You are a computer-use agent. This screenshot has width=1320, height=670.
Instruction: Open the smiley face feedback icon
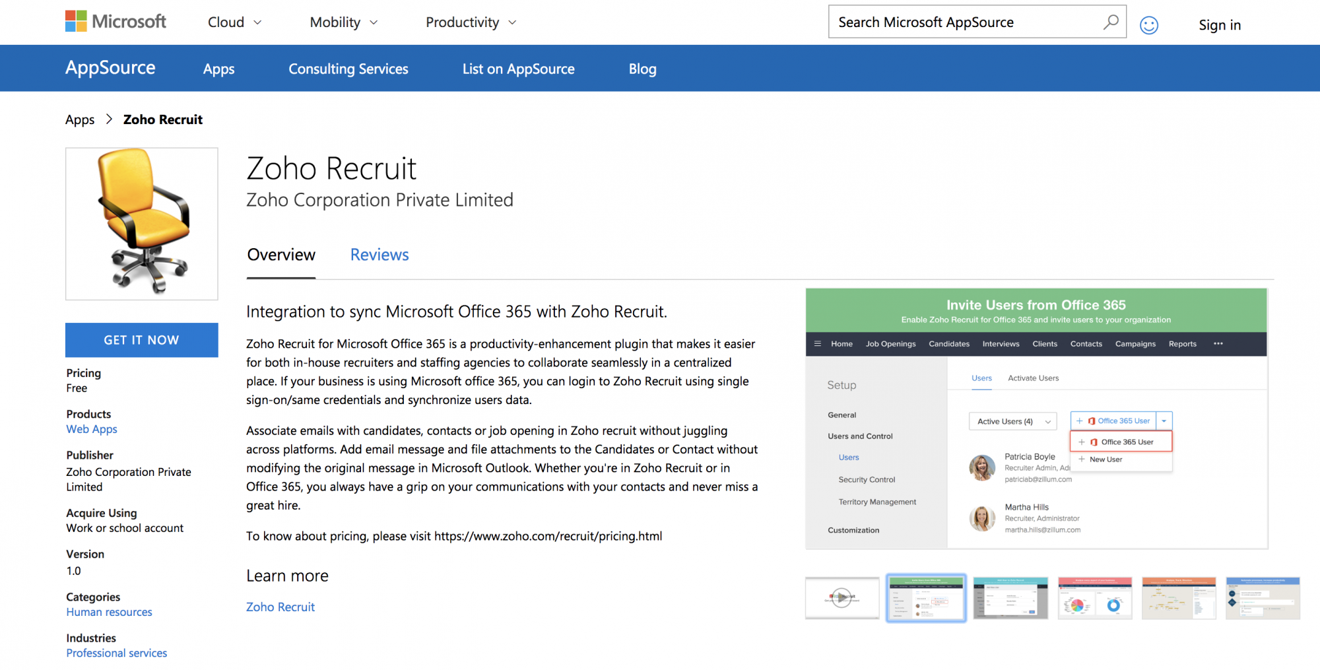[1149, 25]
